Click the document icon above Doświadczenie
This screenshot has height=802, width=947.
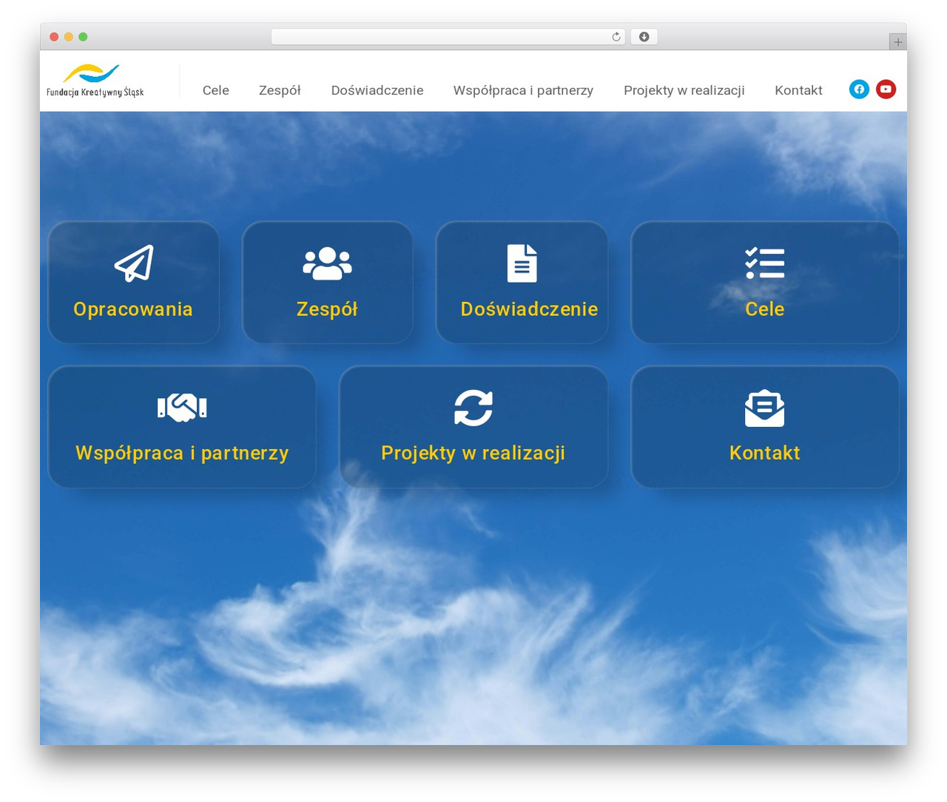click(x=522, y=263)
